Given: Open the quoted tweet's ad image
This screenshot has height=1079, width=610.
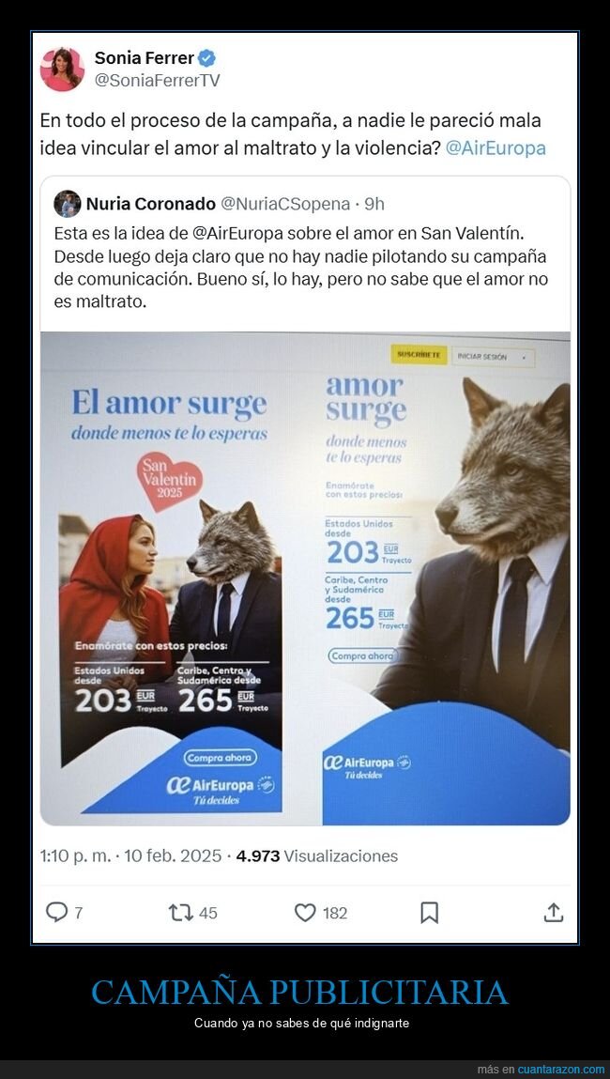Looking at the screenshot, I should (x=305, y=578).
